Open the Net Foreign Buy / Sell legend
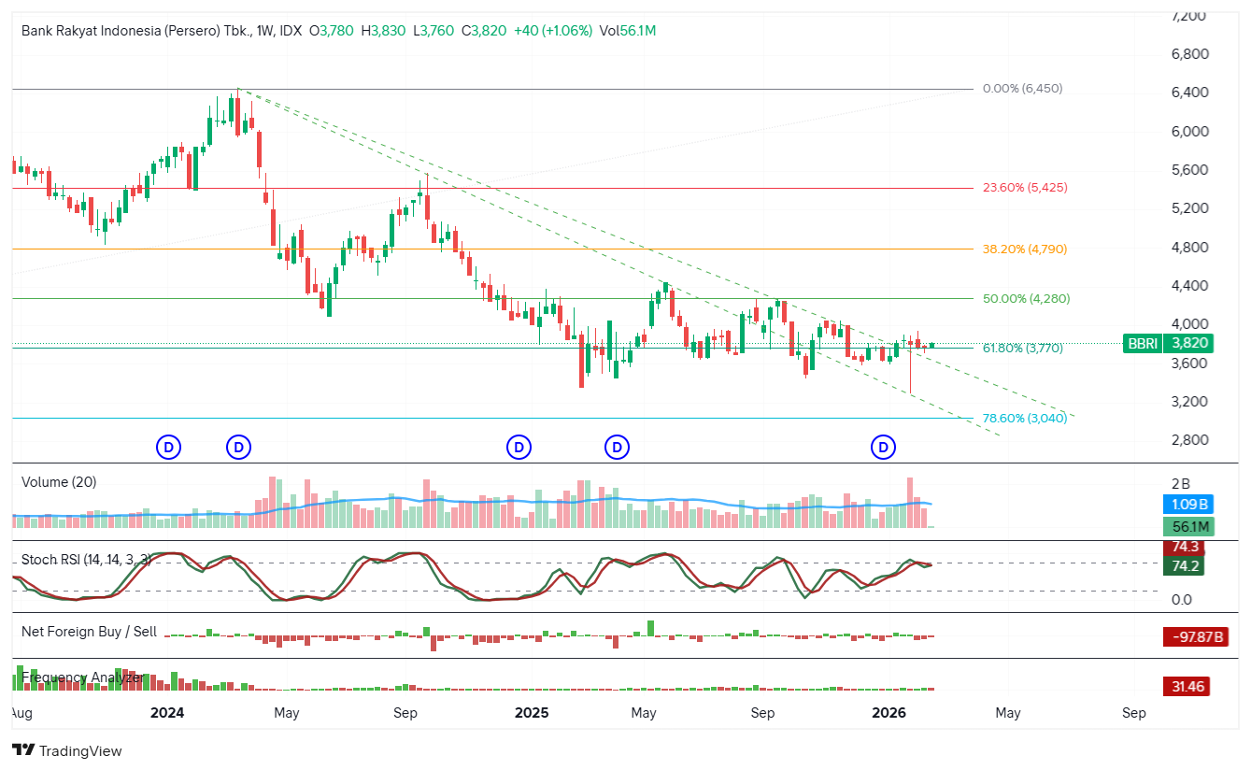1251x770 pixels. tap(89, 632)
